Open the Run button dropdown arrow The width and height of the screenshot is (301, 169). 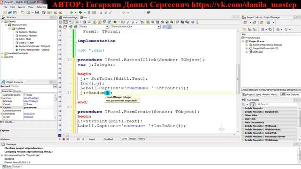pos(75,13)
